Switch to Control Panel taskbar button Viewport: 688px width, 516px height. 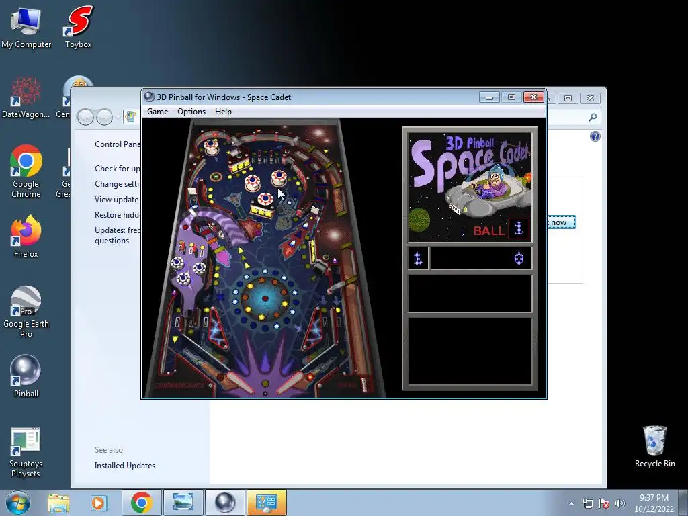[266, 503]
